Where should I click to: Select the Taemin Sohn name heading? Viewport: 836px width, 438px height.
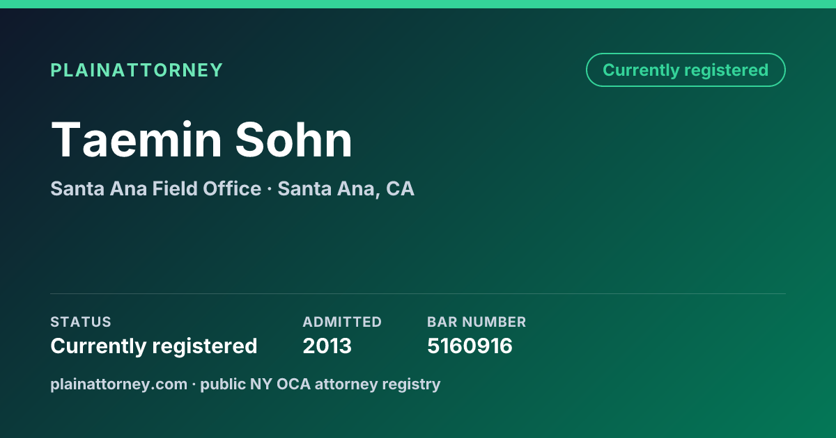pos(201,140)
